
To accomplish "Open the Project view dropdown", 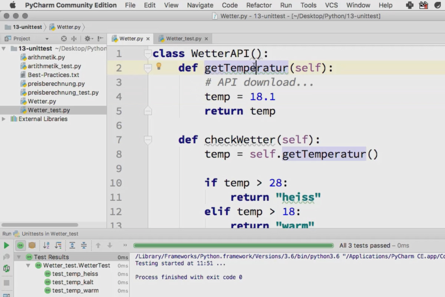I will [47, 39].
